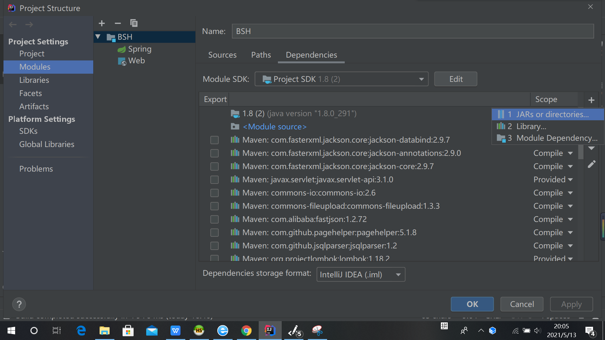The width and height of the screenshot is (605, 340).
Task: Open the Module SDK dropdown
Action: point(421,79)
